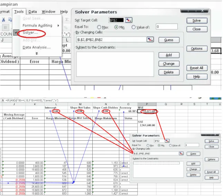The height and width of the screenshot is (196, 223).
Task: Click the Copy icon beside scissors
Action: click(10, 19)
